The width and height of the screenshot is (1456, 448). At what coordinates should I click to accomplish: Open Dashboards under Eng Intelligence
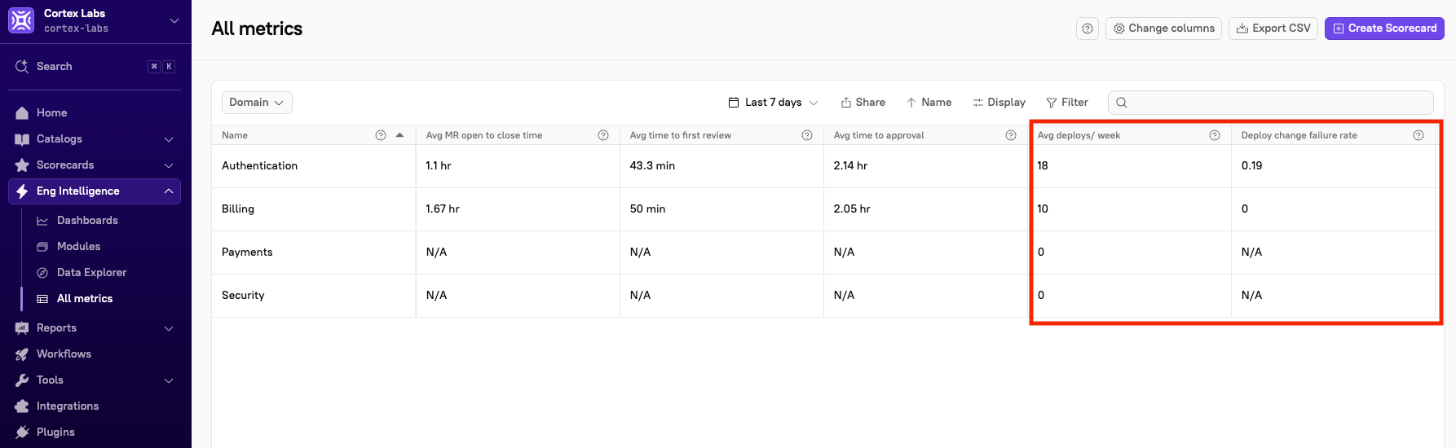tap(87, 221)
